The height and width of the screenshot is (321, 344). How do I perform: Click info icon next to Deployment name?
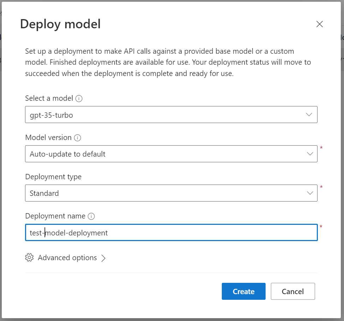[91, 216]
